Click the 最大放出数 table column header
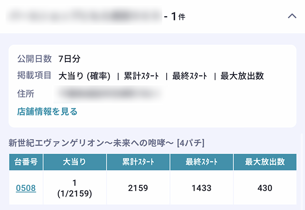305x210 pixels. [x=264, y=162]
